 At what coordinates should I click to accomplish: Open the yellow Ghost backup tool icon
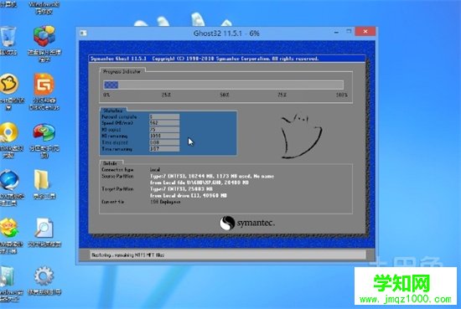(9, 84)
